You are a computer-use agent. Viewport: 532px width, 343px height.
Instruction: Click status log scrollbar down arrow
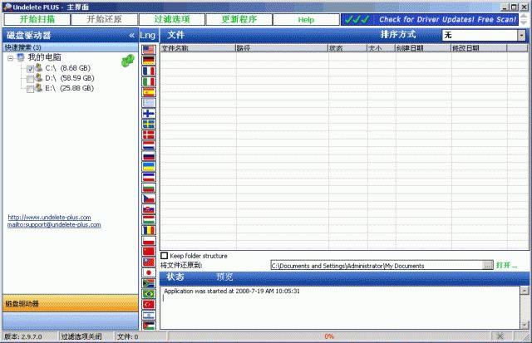tap(525, 325)
